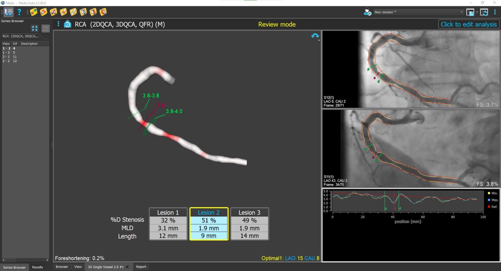Screen dimensions: 501x271
Task: Click the save layout floppy disk icon
Action: (470, 12)
